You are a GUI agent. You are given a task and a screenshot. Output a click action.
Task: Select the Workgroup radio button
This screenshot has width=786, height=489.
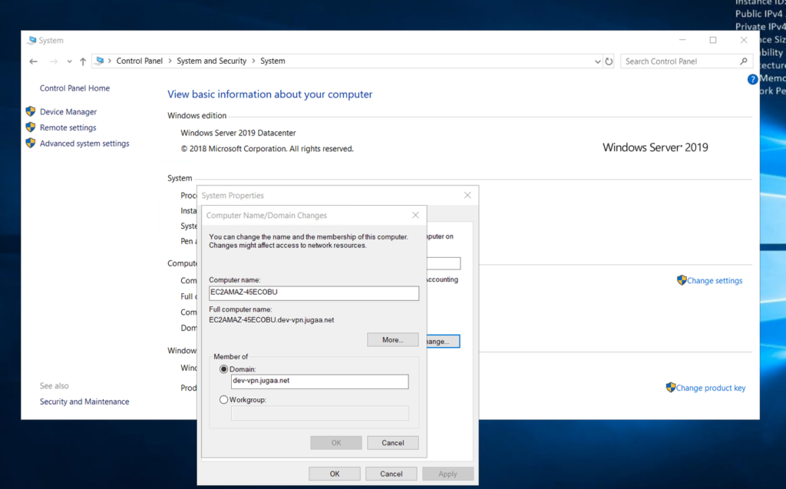coord(223,399)
